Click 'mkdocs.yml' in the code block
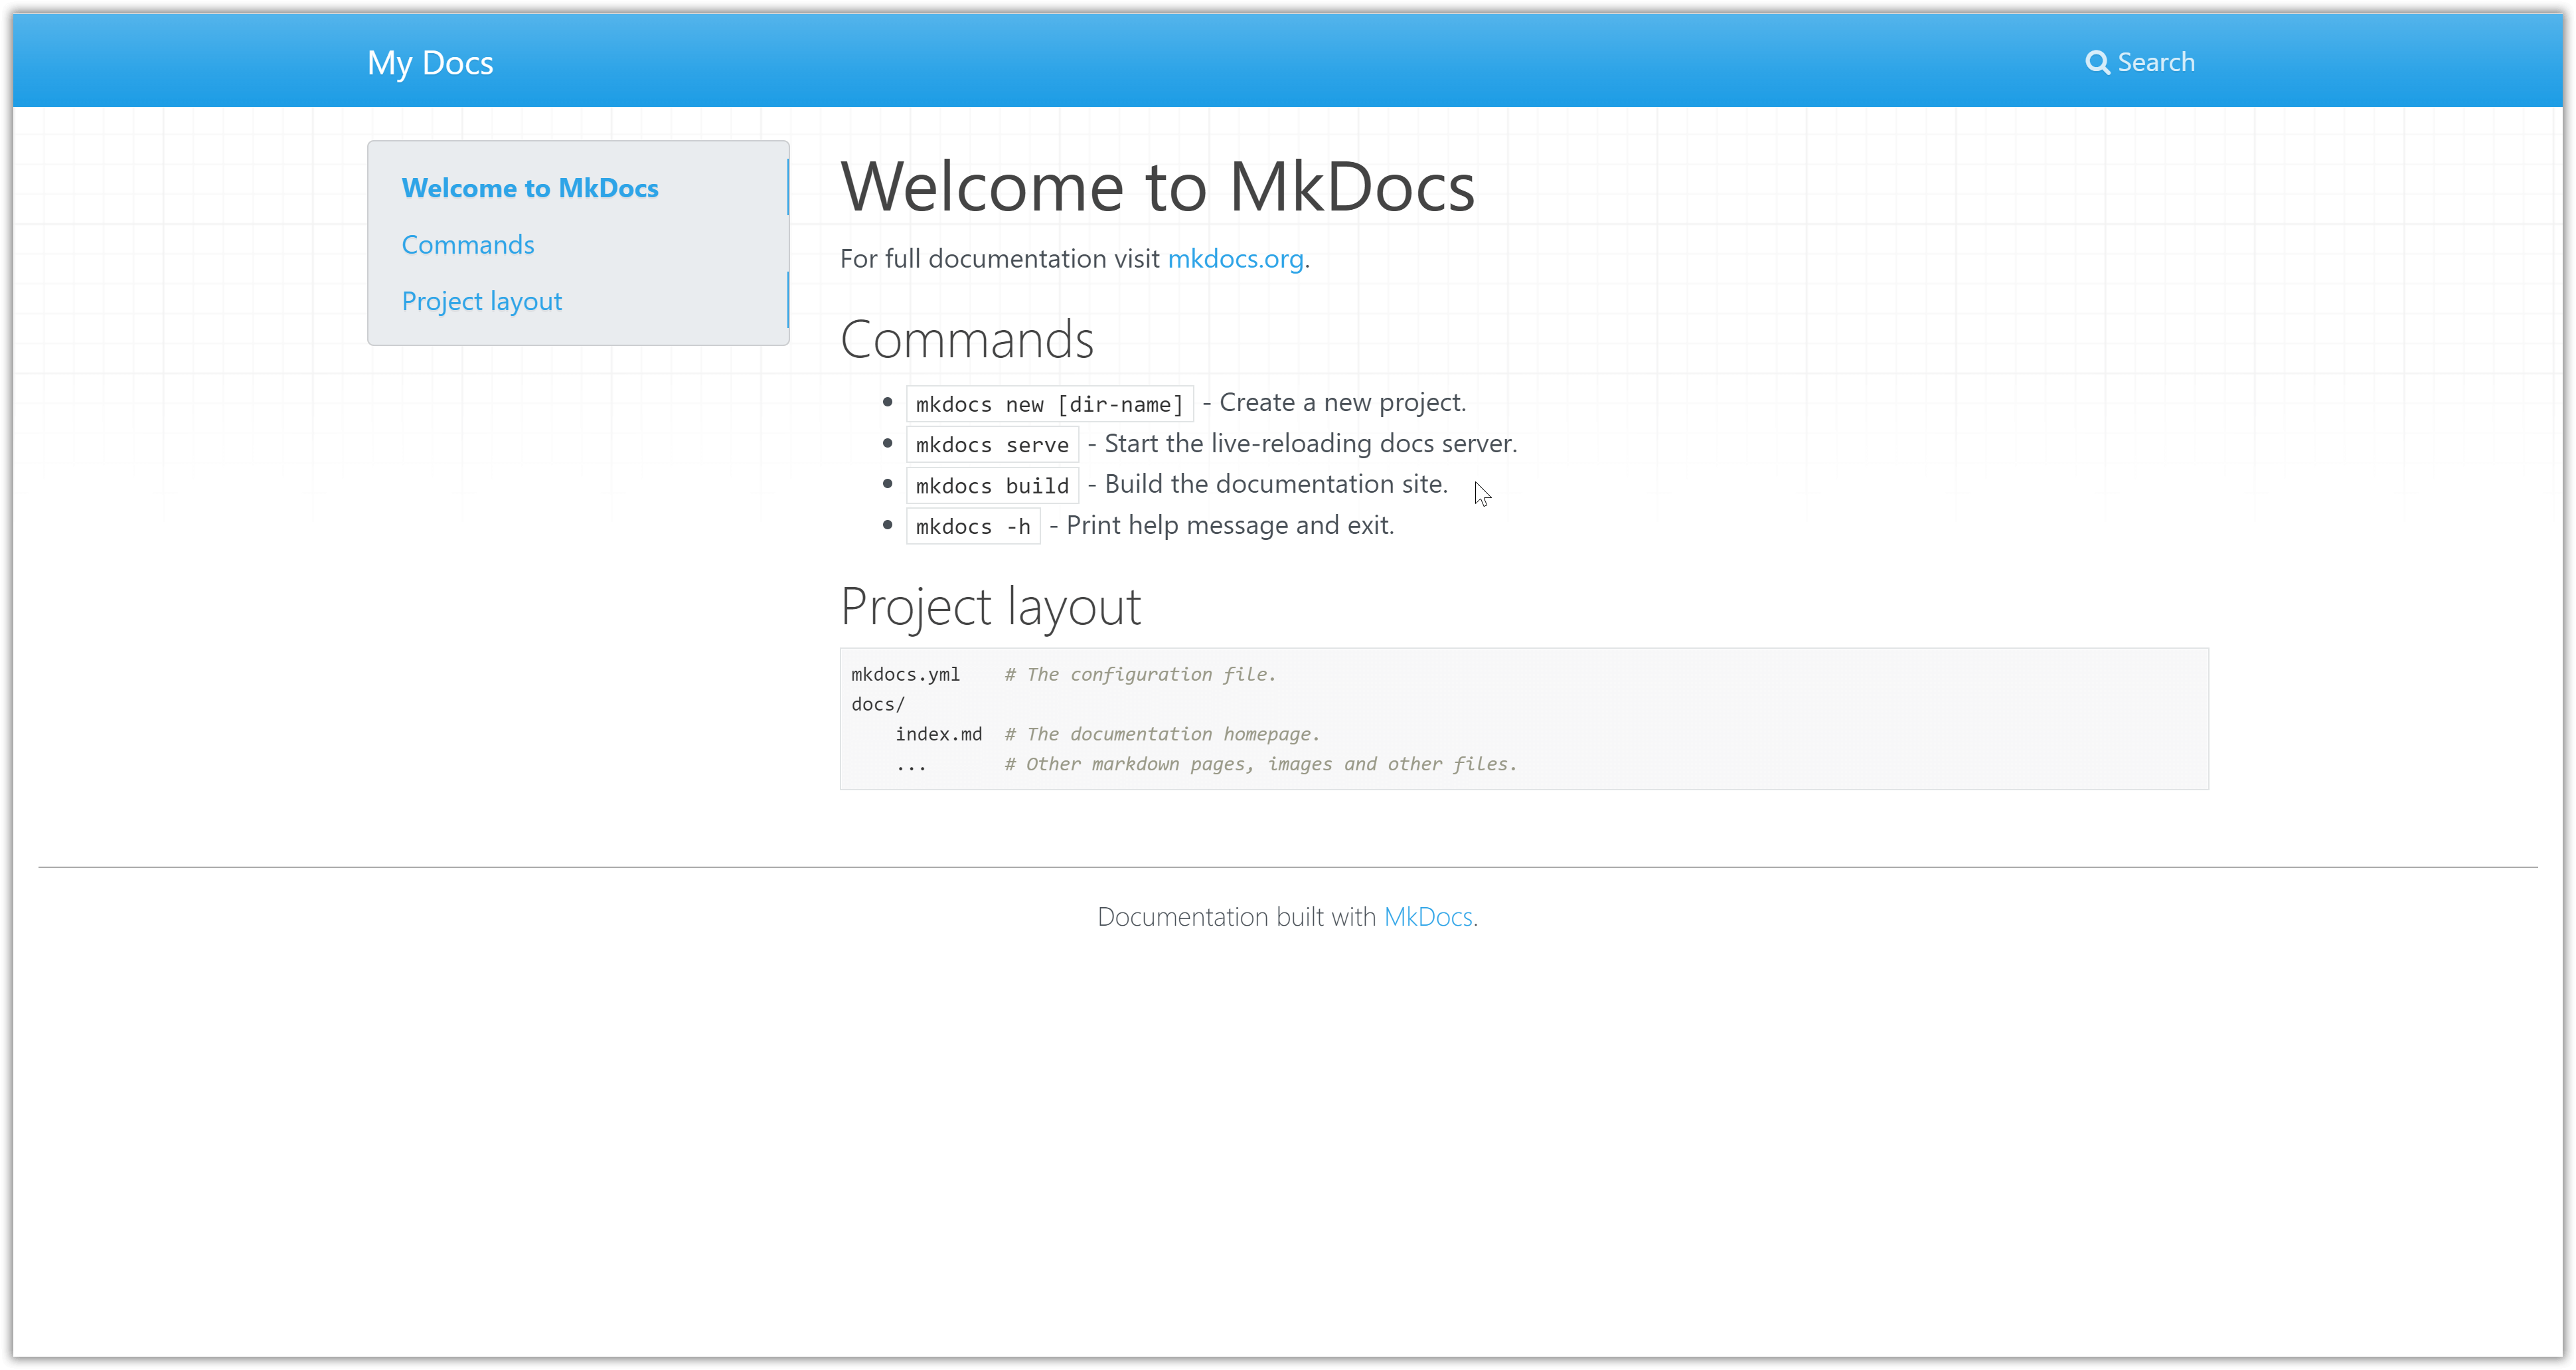The width and height of the screenshot is (2576, 1370). tap(905, 675)
